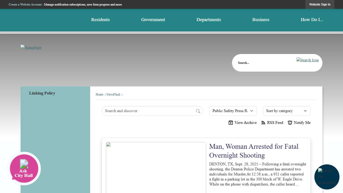The width and height of the screenshot is (343, 193).
Task: Click the Search Icon in header search
Action: (x=307, y=60)
